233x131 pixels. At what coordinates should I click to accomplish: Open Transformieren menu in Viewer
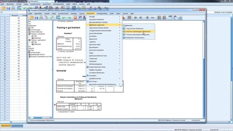[63, 13]
